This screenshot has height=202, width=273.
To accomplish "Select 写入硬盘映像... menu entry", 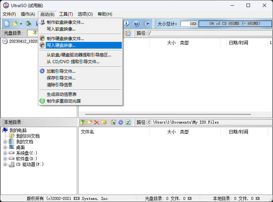I will tap(80, 45).
